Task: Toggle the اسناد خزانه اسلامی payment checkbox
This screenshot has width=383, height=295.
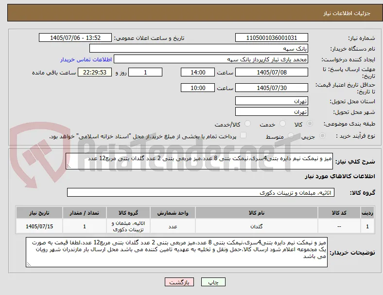Action: click(244, 135)
